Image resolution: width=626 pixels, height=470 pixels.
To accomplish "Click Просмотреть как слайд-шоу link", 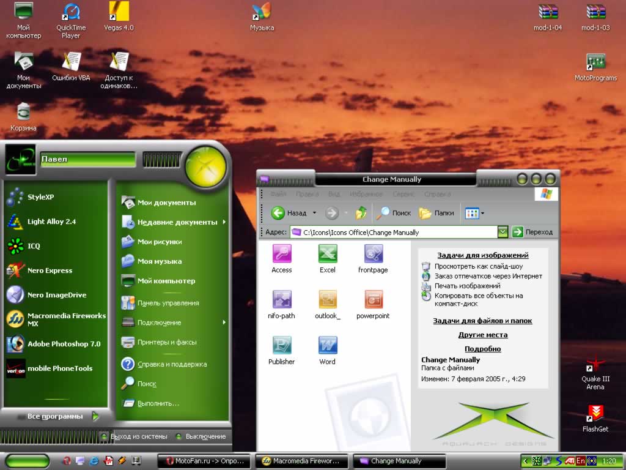I will (x=478, y=266).
